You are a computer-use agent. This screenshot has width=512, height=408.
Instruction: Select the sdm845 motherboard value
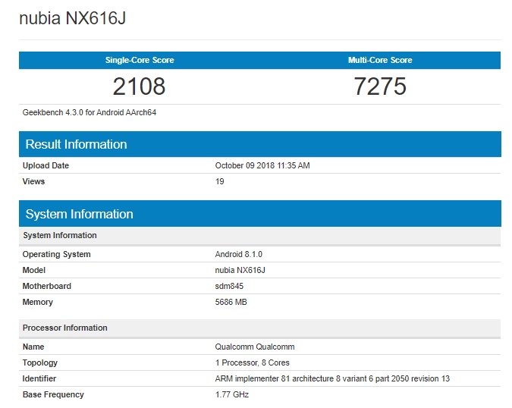(229, 286)
